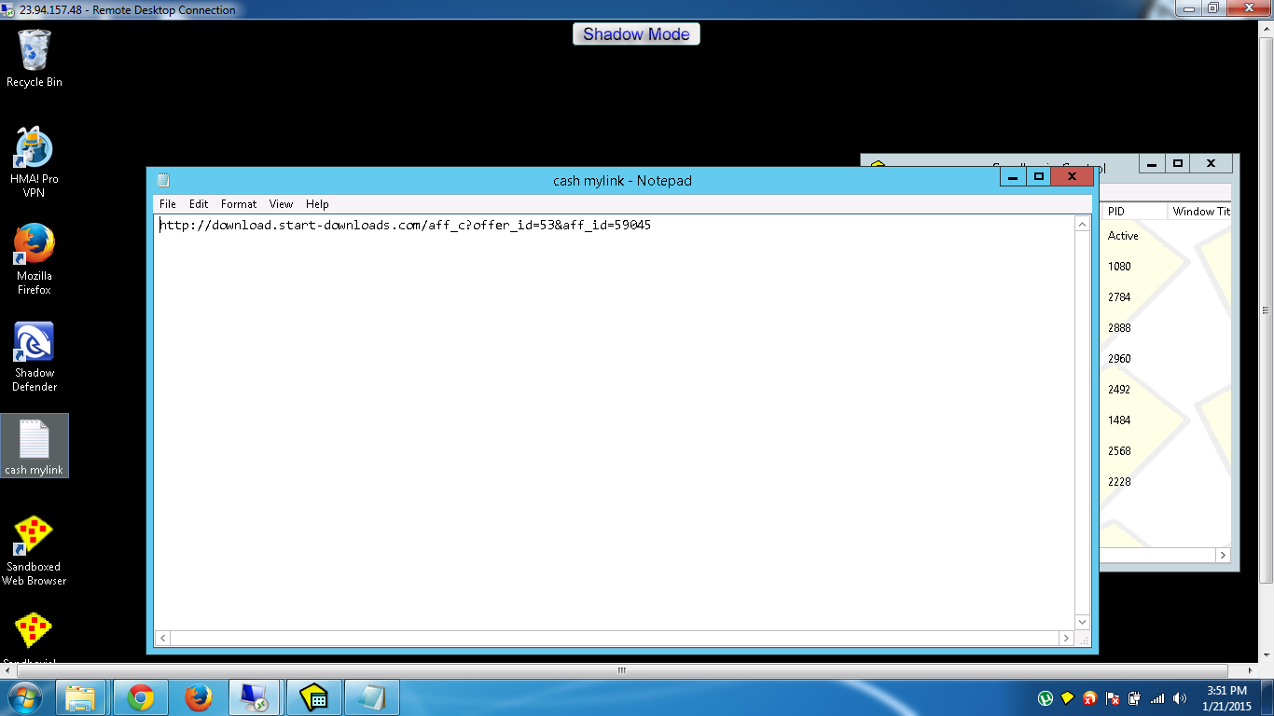Select PID 1484 in Sandboxie Control

click(1119, 420)
